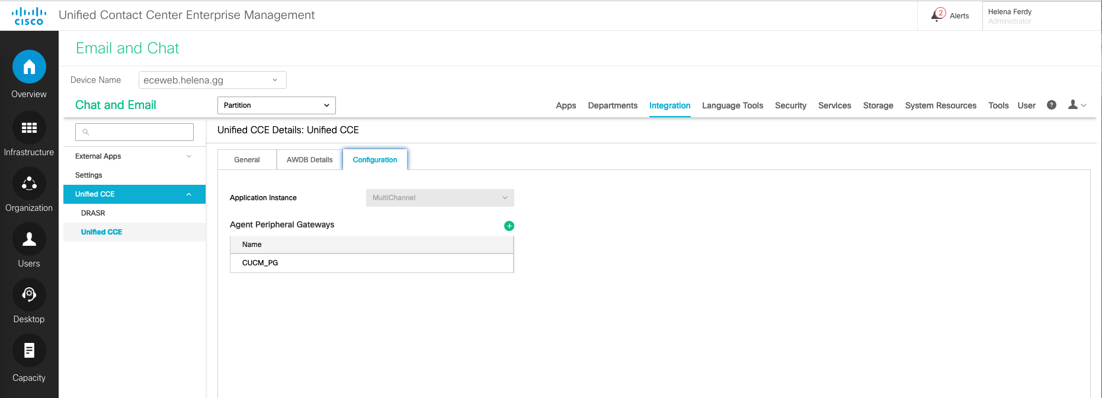The width and height of the screenshot is (1102, 398).
Task: Expand the External Apps section
Action: (188, 156)
